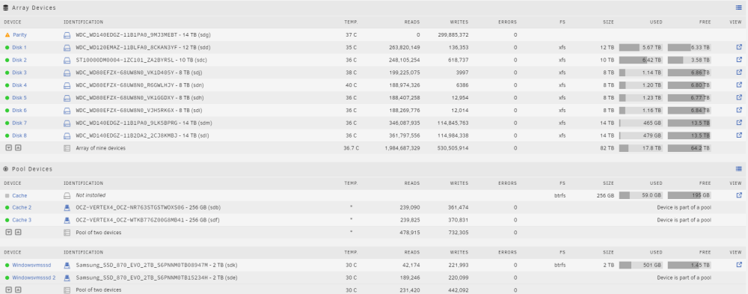The image size is (748, 294).
Task: Toggle Pool Devices list view icon
Action: 739,169
